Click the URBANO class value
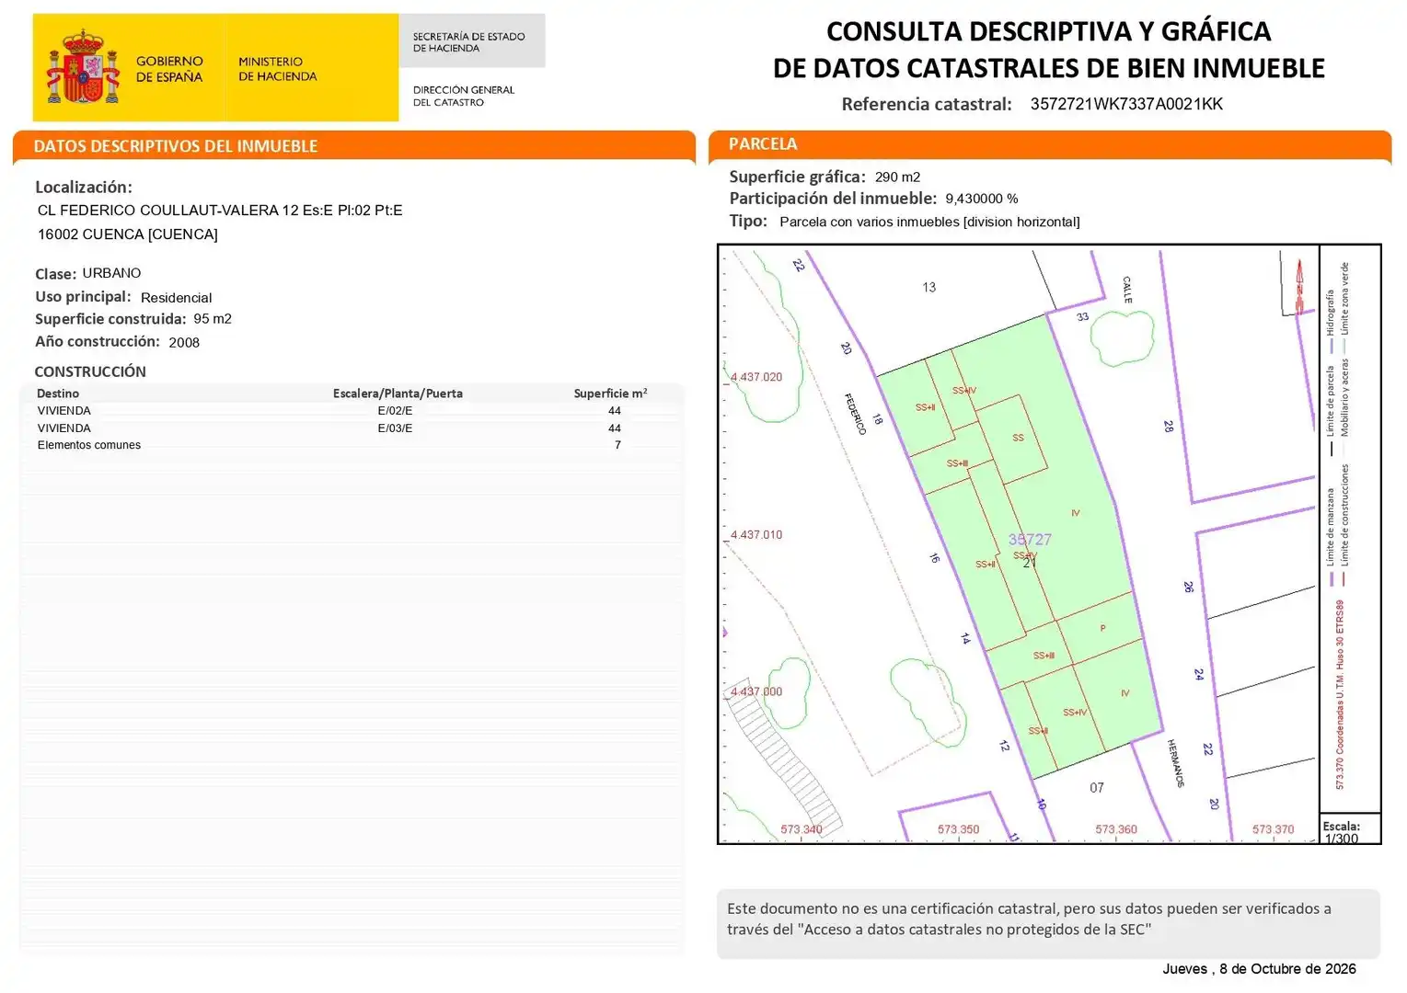Viewport: 1407px width, 993px height. click(x=111, y=273)
